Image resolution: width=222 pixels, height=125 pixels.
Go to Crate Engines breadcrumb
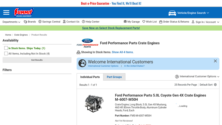[x=21, y=35]
